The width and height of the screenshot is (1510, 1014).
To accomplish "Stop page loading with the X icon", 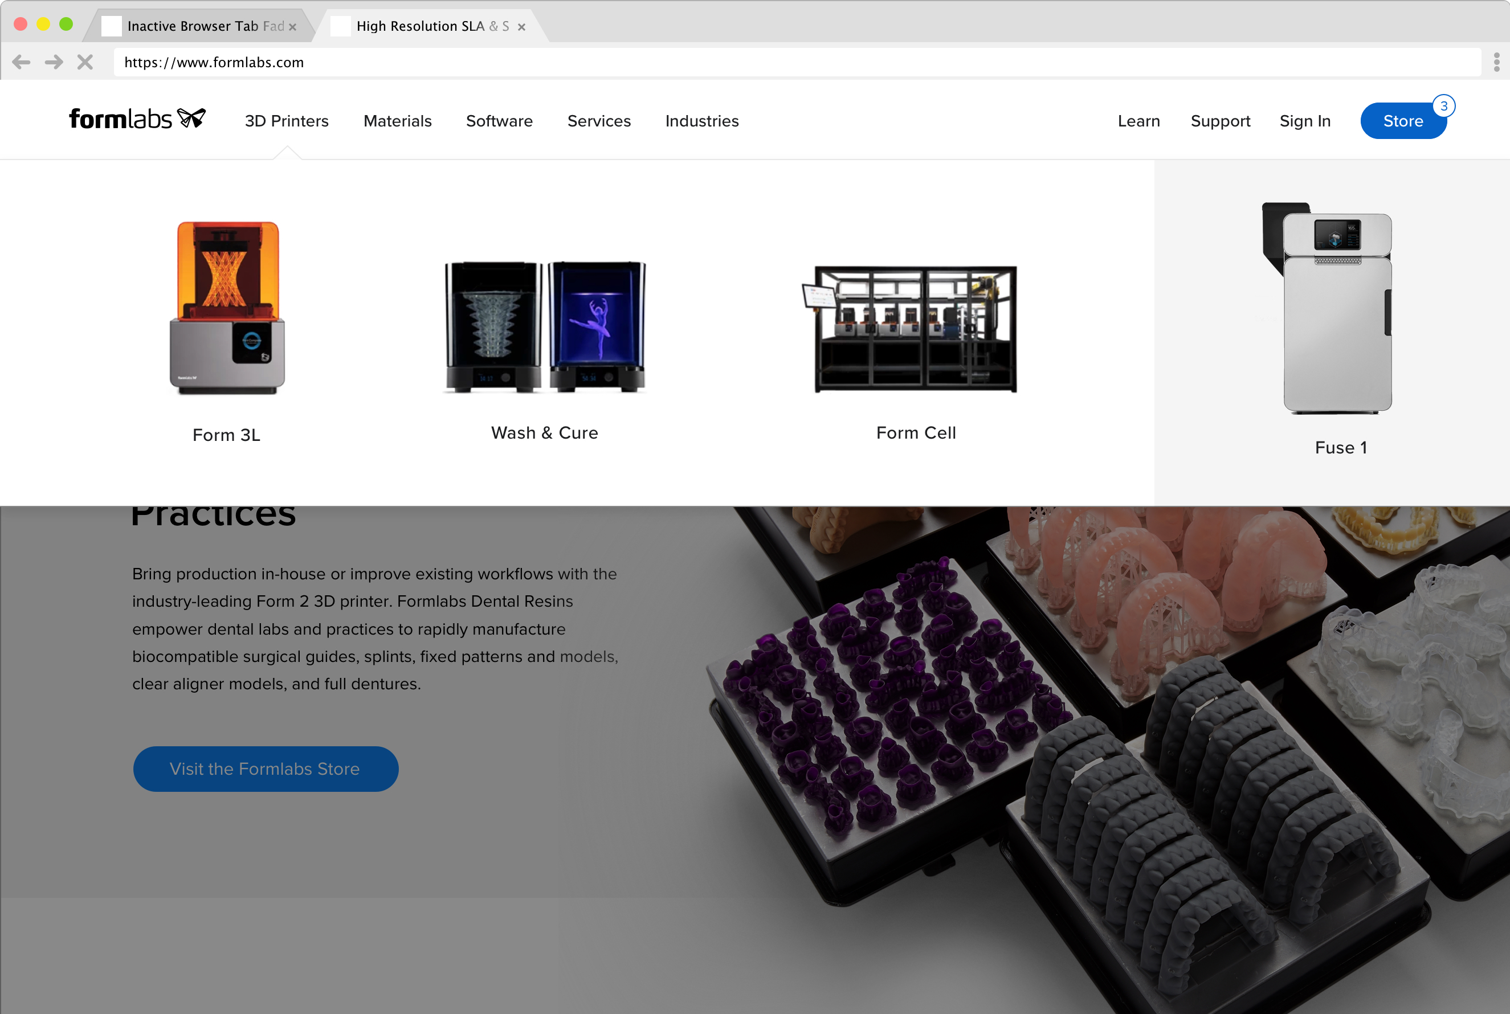I will 85,62.
